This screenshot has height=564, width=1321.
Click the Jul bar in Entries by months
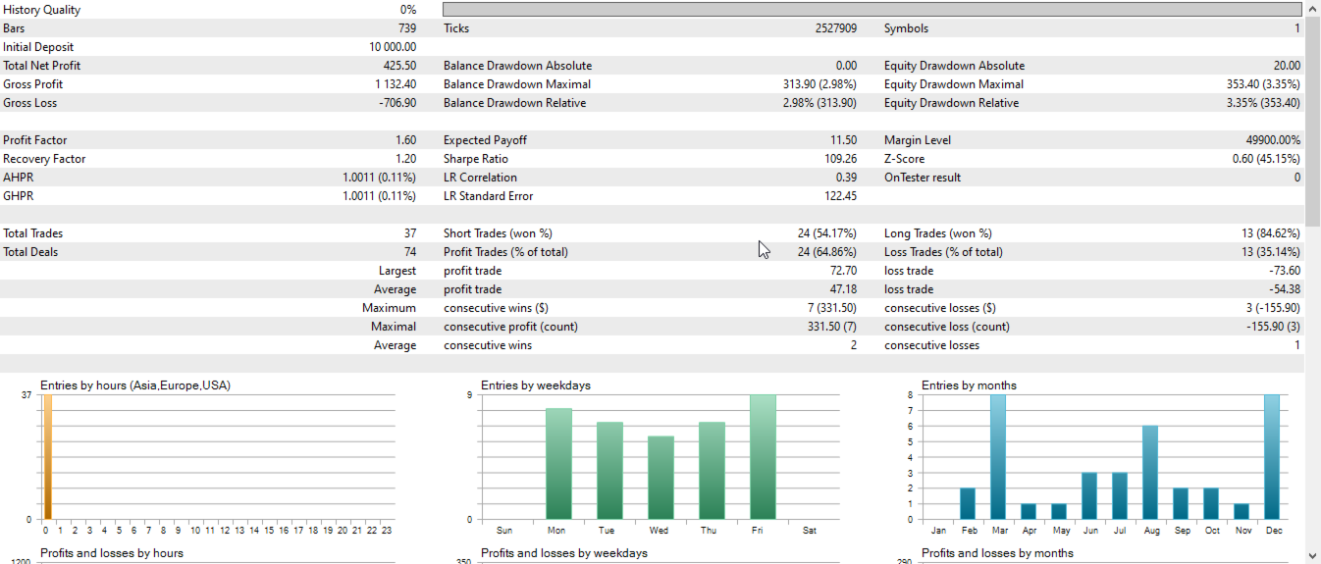1120,496
